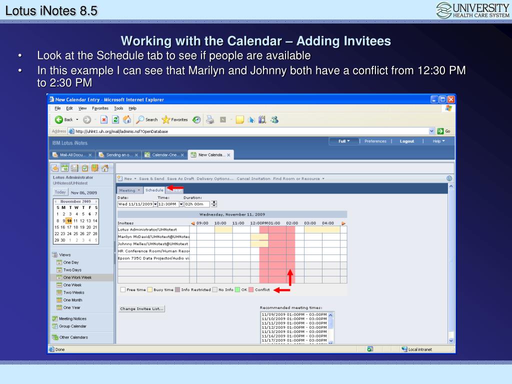Expand Find Room or Resource dropdown
The height and width of the screenshot is (384, 512).
(x=323, y=178)
